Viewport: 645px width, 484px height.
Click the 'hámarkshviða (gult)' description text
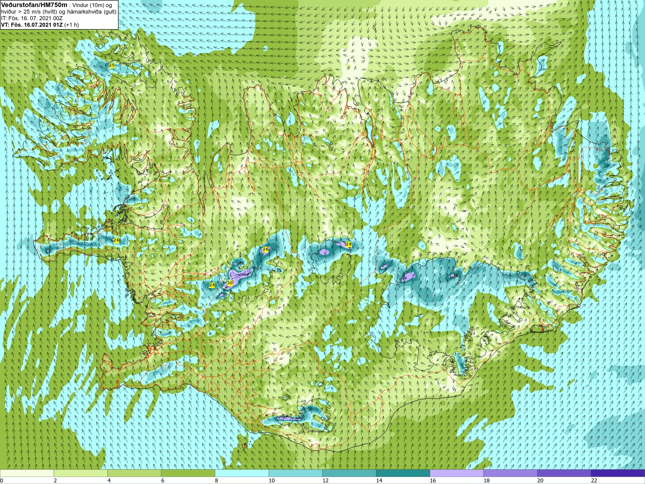point(91,12)
